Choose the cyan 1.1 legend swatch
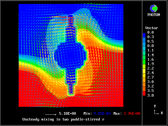The width and height of the screenshot is (168, 126). point(144,50)
